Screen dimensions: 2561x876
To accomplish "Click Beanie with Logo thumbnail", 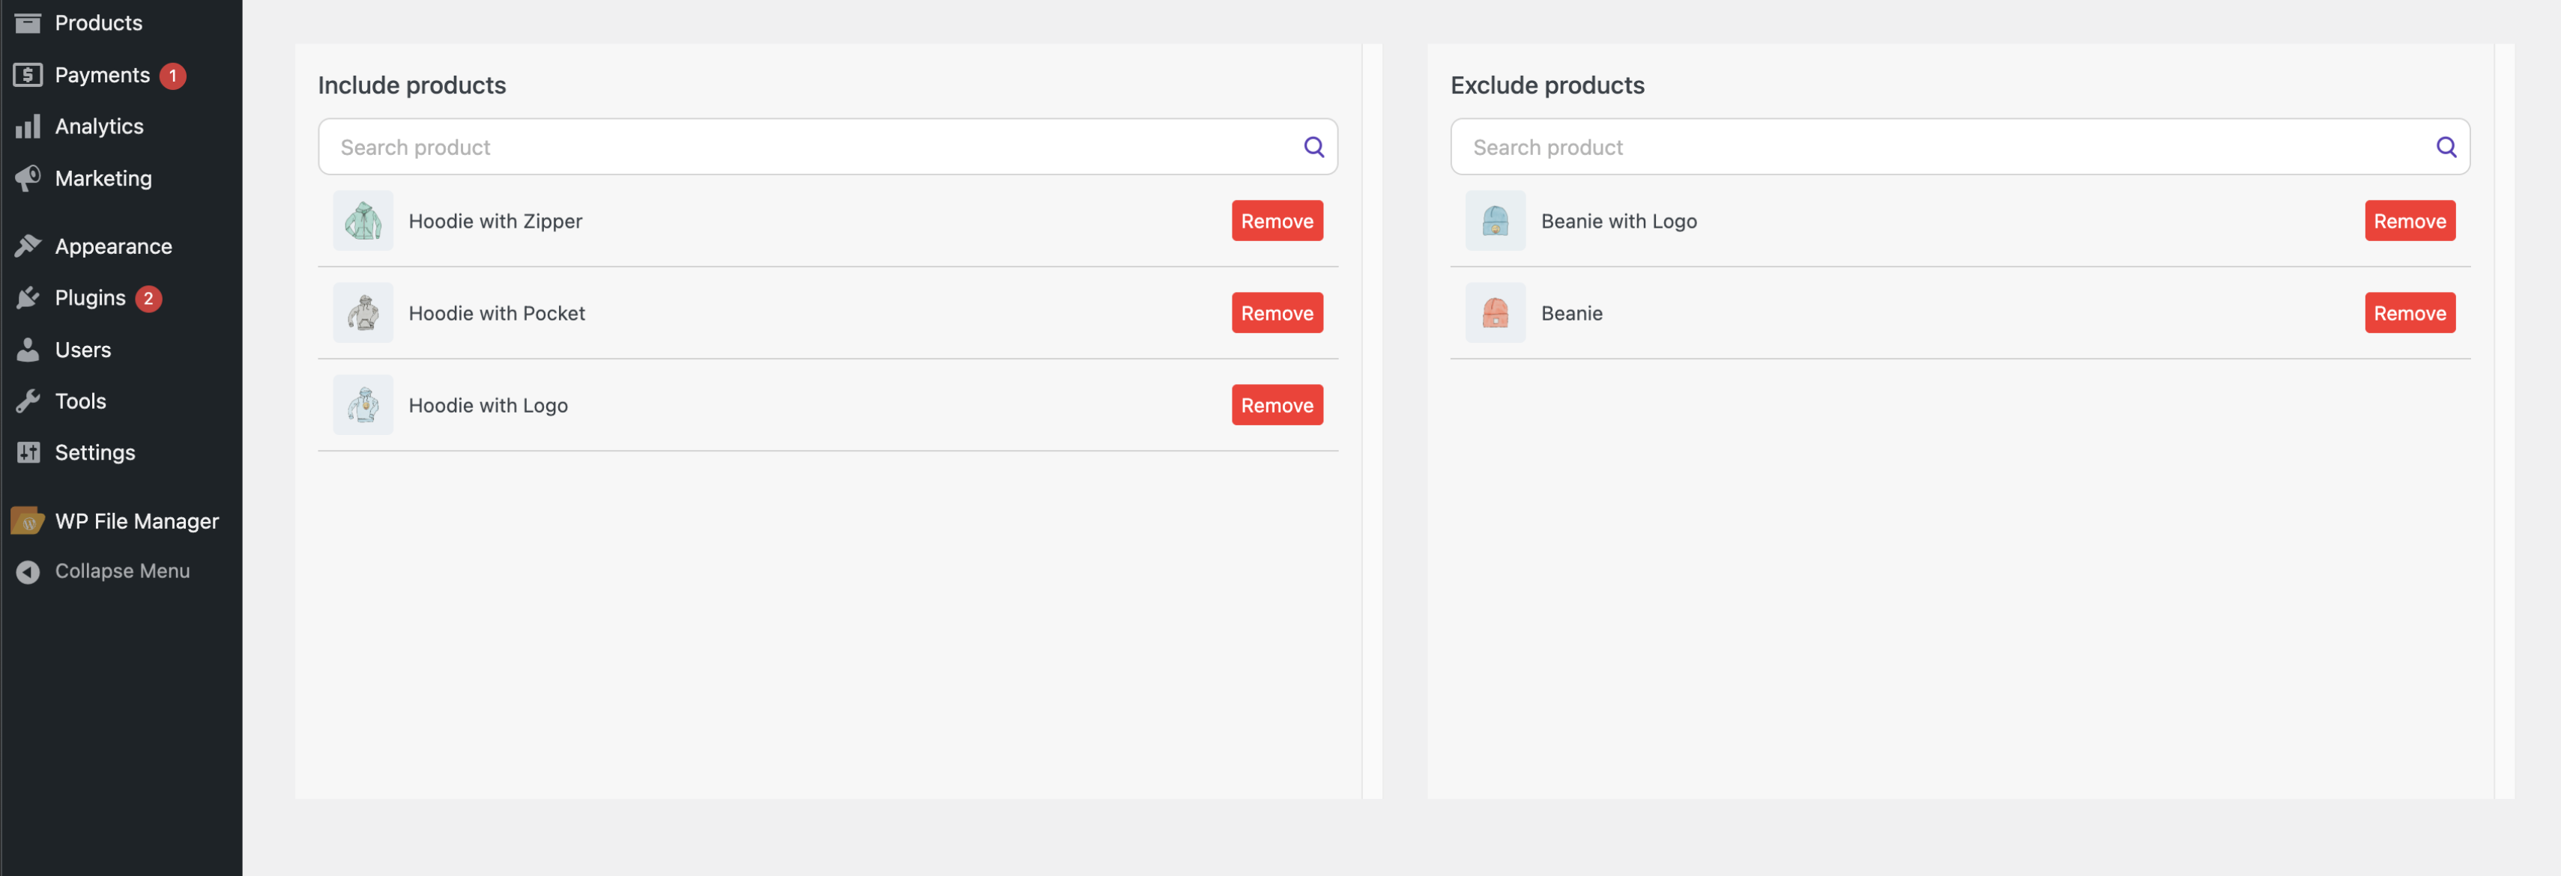I will click(1496, 220).
